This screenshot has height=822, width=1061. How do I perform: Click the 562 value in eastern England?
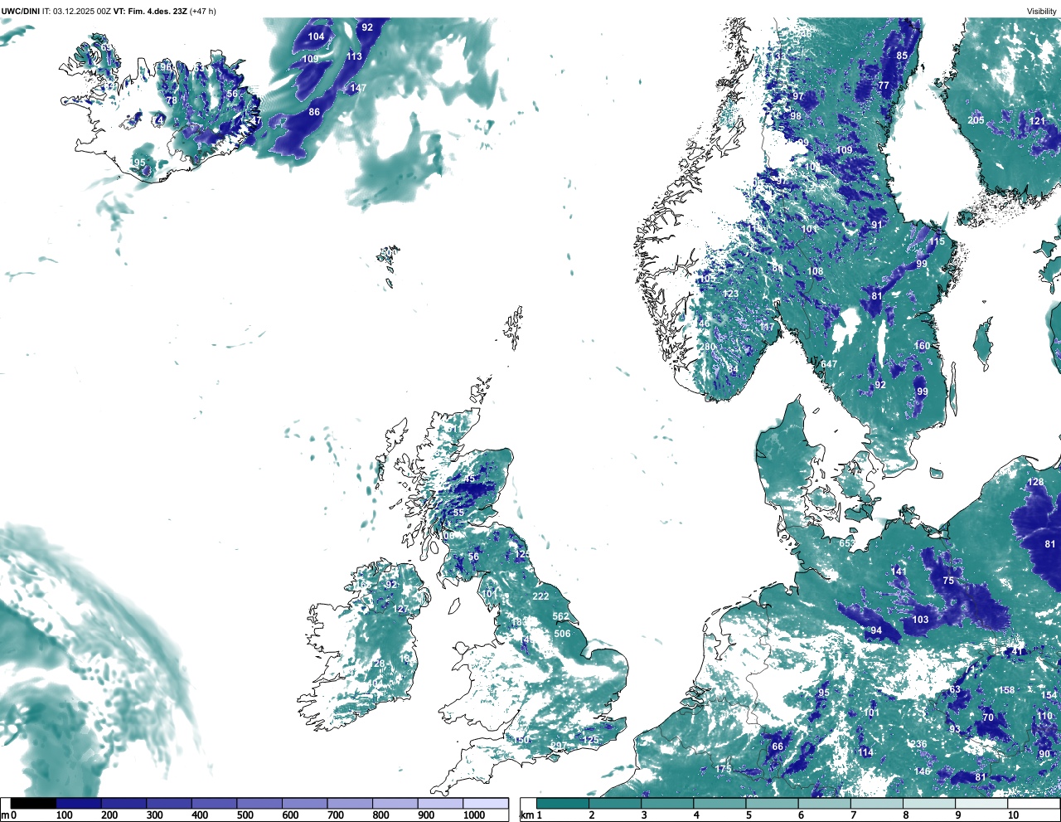561,617
